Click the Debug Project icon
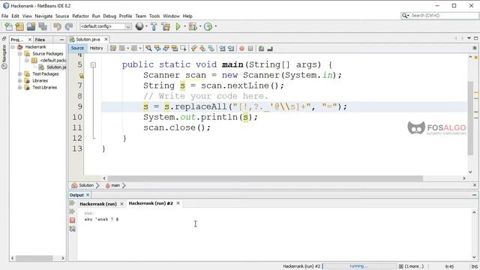 tap(193, 27)
